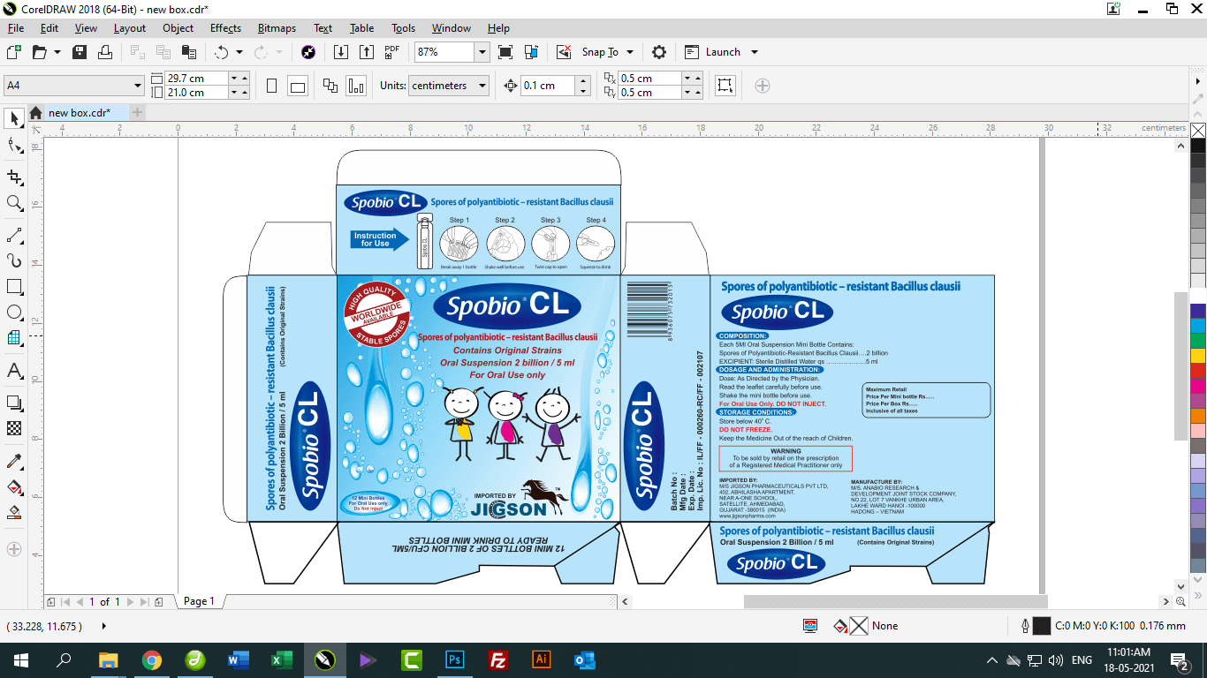Create a new document from the toolbar
Screen dimensions: 1207x678
(x=13, y=52)
